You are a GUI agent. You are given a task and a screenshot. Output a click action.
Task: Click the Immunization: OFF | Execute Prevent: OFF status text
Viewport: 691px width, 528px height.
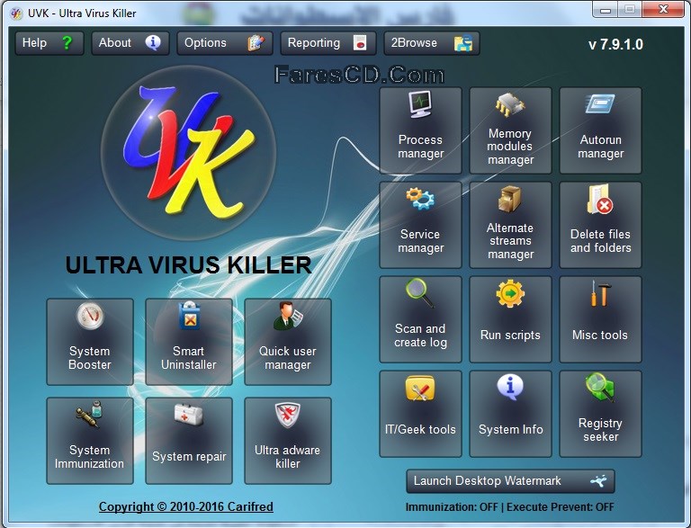pyautogui.click(x=509, y=506)
